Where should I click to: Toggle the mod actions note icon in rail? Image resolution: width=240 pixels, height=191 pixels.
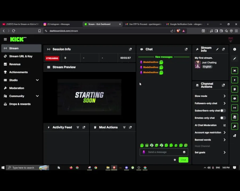(234, 89)
